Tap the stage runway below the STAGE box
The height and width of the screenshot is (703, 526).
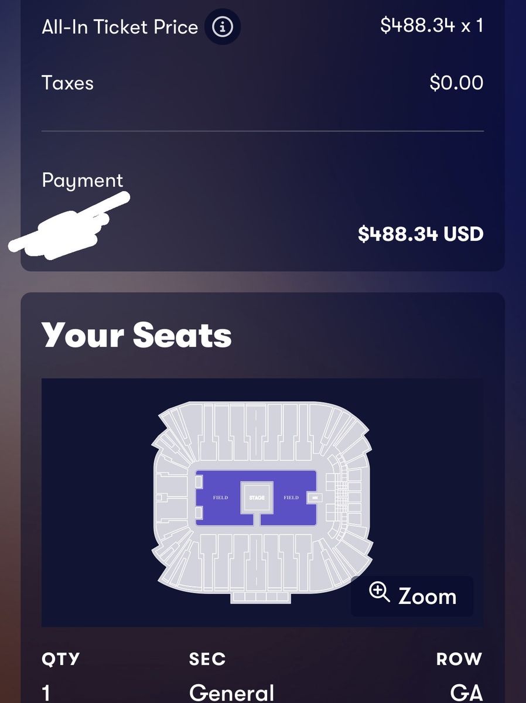click(x=257, y=519)
